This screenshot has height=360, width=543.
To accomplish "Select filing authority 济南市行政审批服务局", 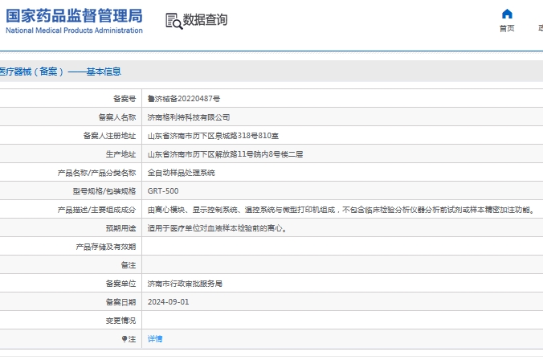I will pyautogui.click(x=185, y=284).
